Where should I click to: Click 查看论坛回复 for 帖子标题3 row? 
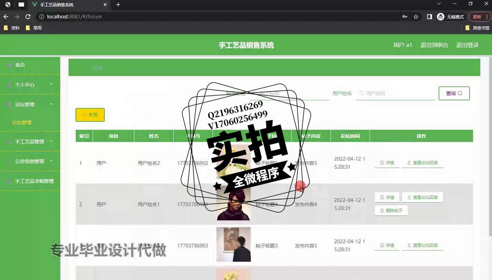[422, 246]
